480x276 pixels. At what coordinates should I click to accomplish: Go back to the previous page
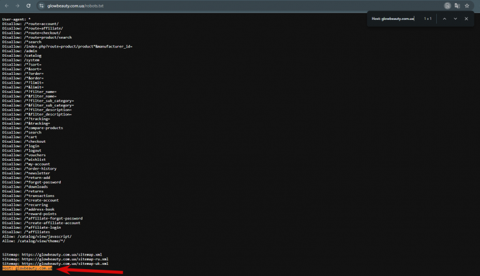click(x=7, y=6)
